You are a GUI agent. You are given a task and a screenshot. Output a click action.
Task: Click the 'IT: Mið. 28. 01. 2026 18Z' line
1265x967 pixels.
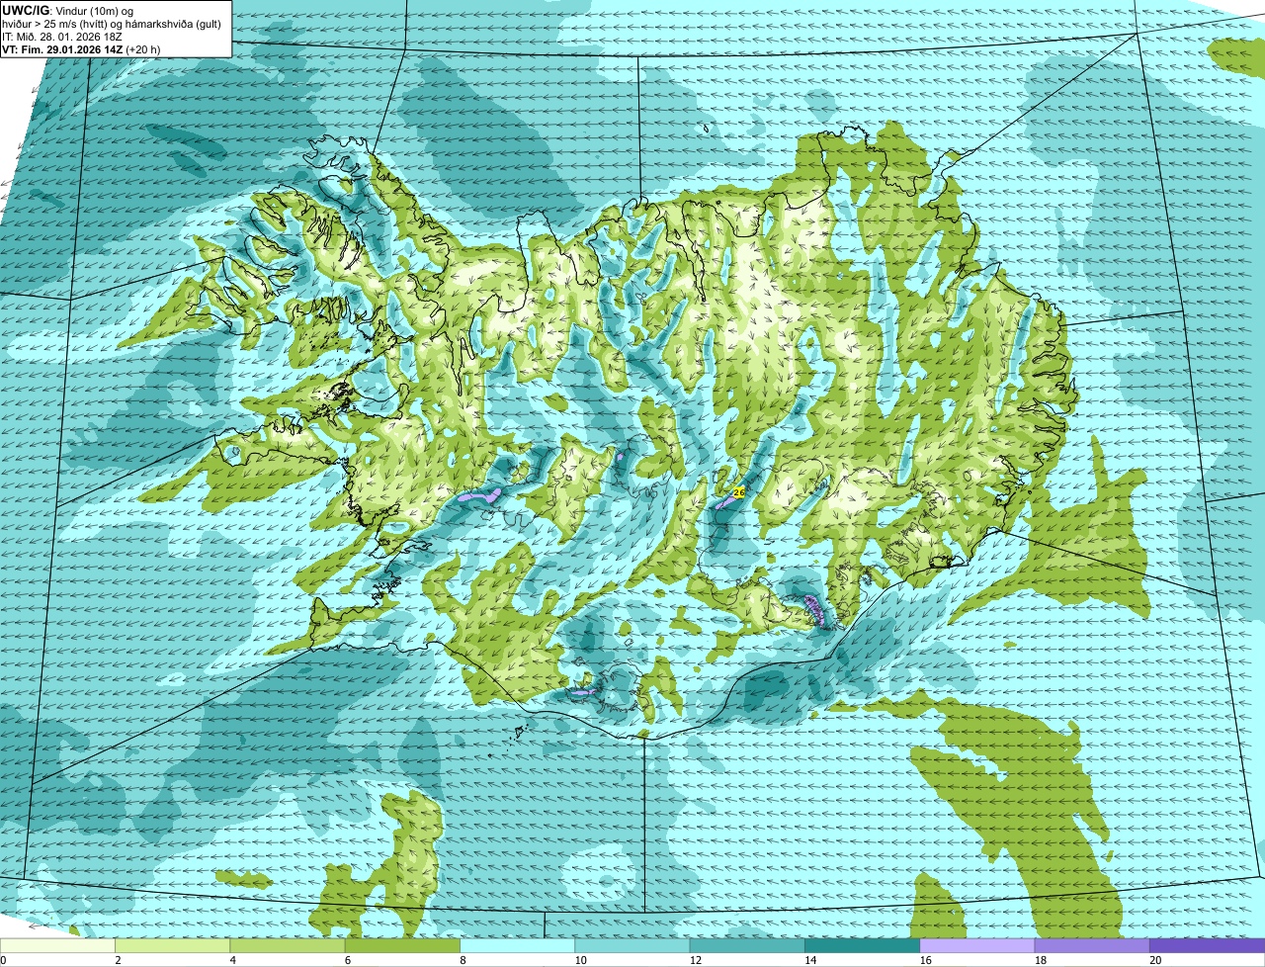point(62,37)
